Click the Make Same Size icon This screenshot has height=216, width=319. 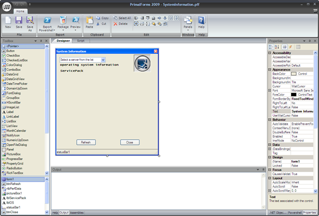tap(136, 24)
